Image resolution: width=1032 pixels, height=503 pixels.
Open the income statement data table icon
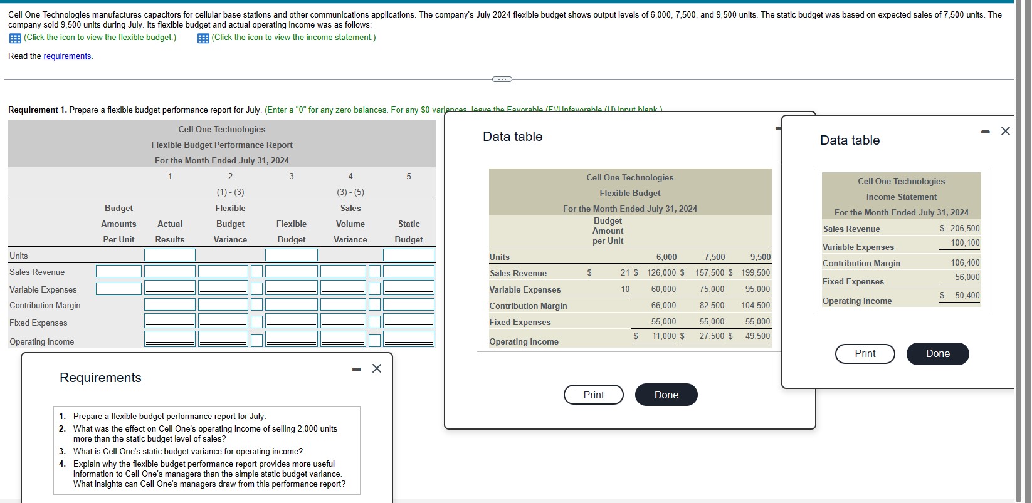[x=203, y=38]
